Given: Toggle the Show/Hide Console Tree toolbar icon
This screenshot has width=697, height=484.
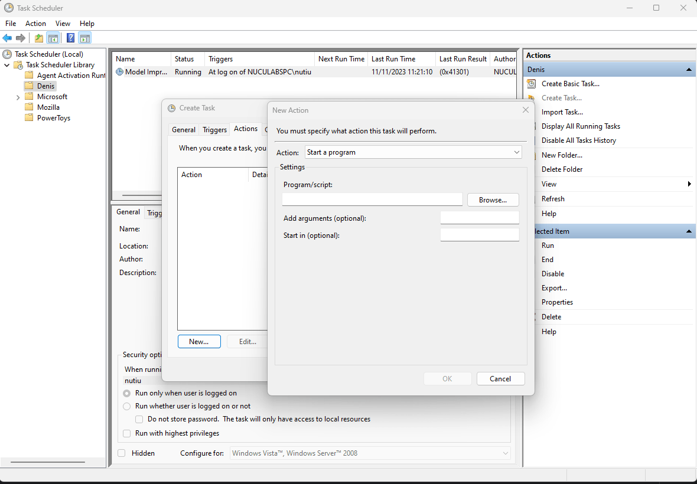Looking at the screenshot, I should point(53,38).
